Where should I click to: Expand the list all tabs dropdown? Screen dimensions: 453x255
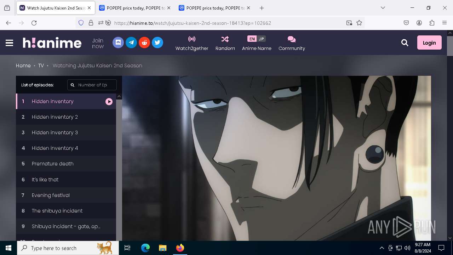click(383, 8)
